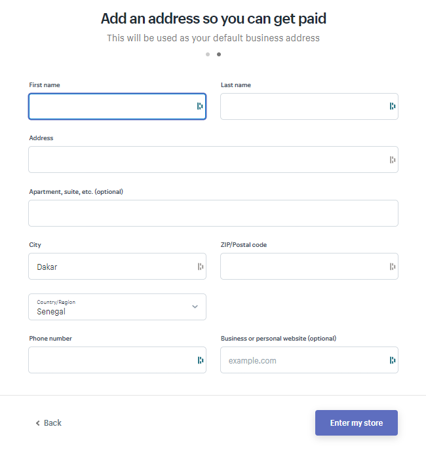The height and width of the screenshot is (450, 426).
Task: Click autofill icon in Address field
Action: coord(393,160)
